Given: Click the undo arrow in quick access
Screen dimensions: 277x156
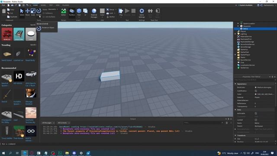Looking at the screenshot, I should click(27, 5).
